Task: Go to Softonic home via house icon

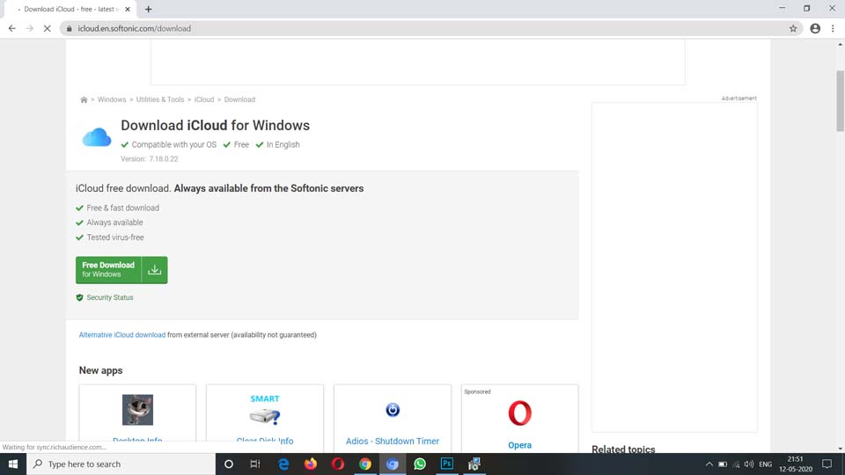Action: [x=84, y=99]
